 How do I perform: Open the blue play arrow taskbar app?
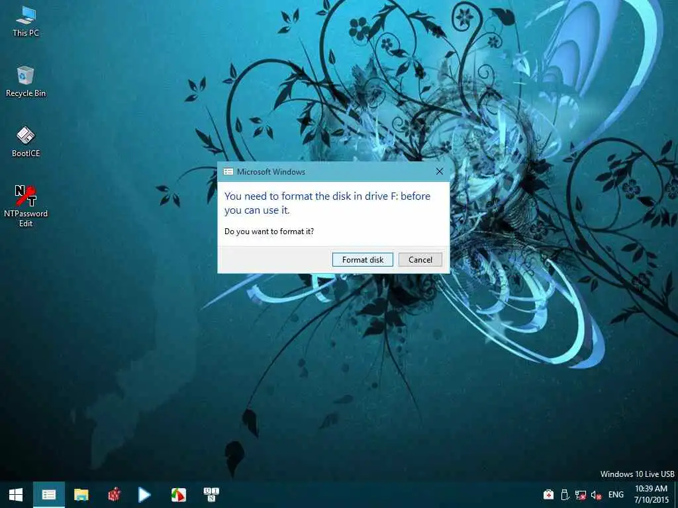[x=144, y=495]
